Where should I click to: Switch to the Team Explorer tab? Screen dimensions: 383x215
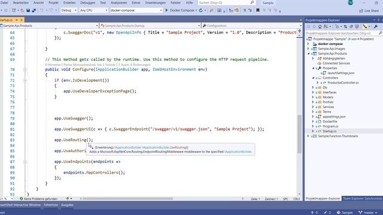362,199
